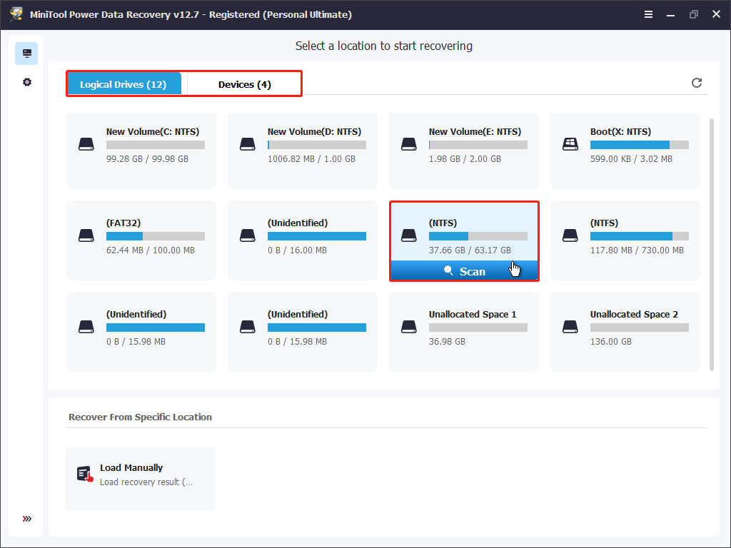
Task: Select New Volume(D: NTFS) label
Action: [x=314, y=132]
